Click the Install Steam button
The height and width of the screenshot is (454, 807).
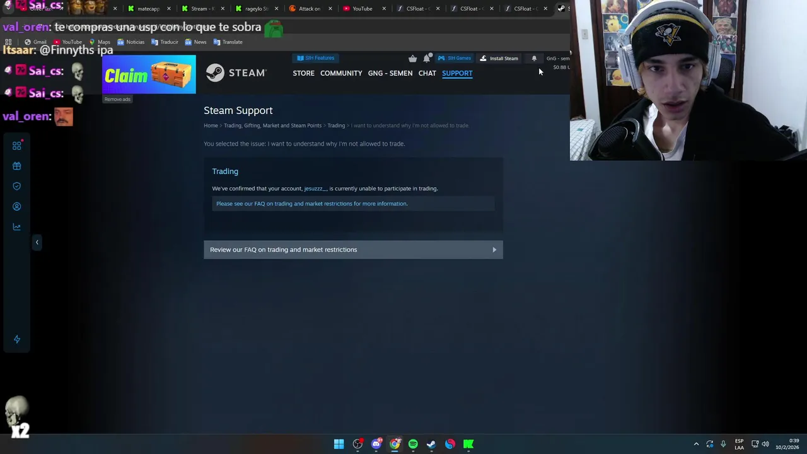pyautogui.click(x=499, y=58)
